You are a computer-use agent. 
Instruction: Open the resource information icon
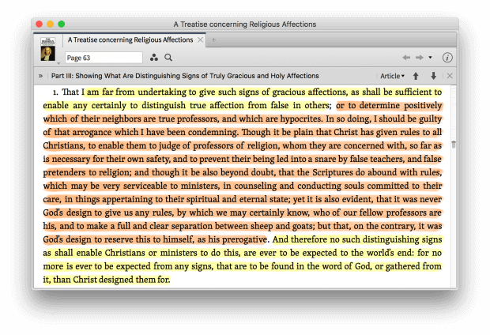coord(447,58)
